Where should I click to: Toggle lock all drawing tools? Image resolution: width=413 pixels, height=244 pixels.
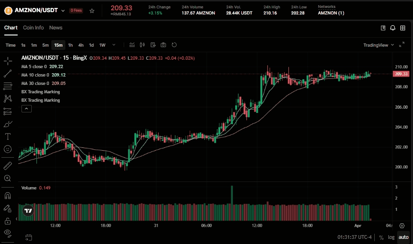(x=8, y=221)
